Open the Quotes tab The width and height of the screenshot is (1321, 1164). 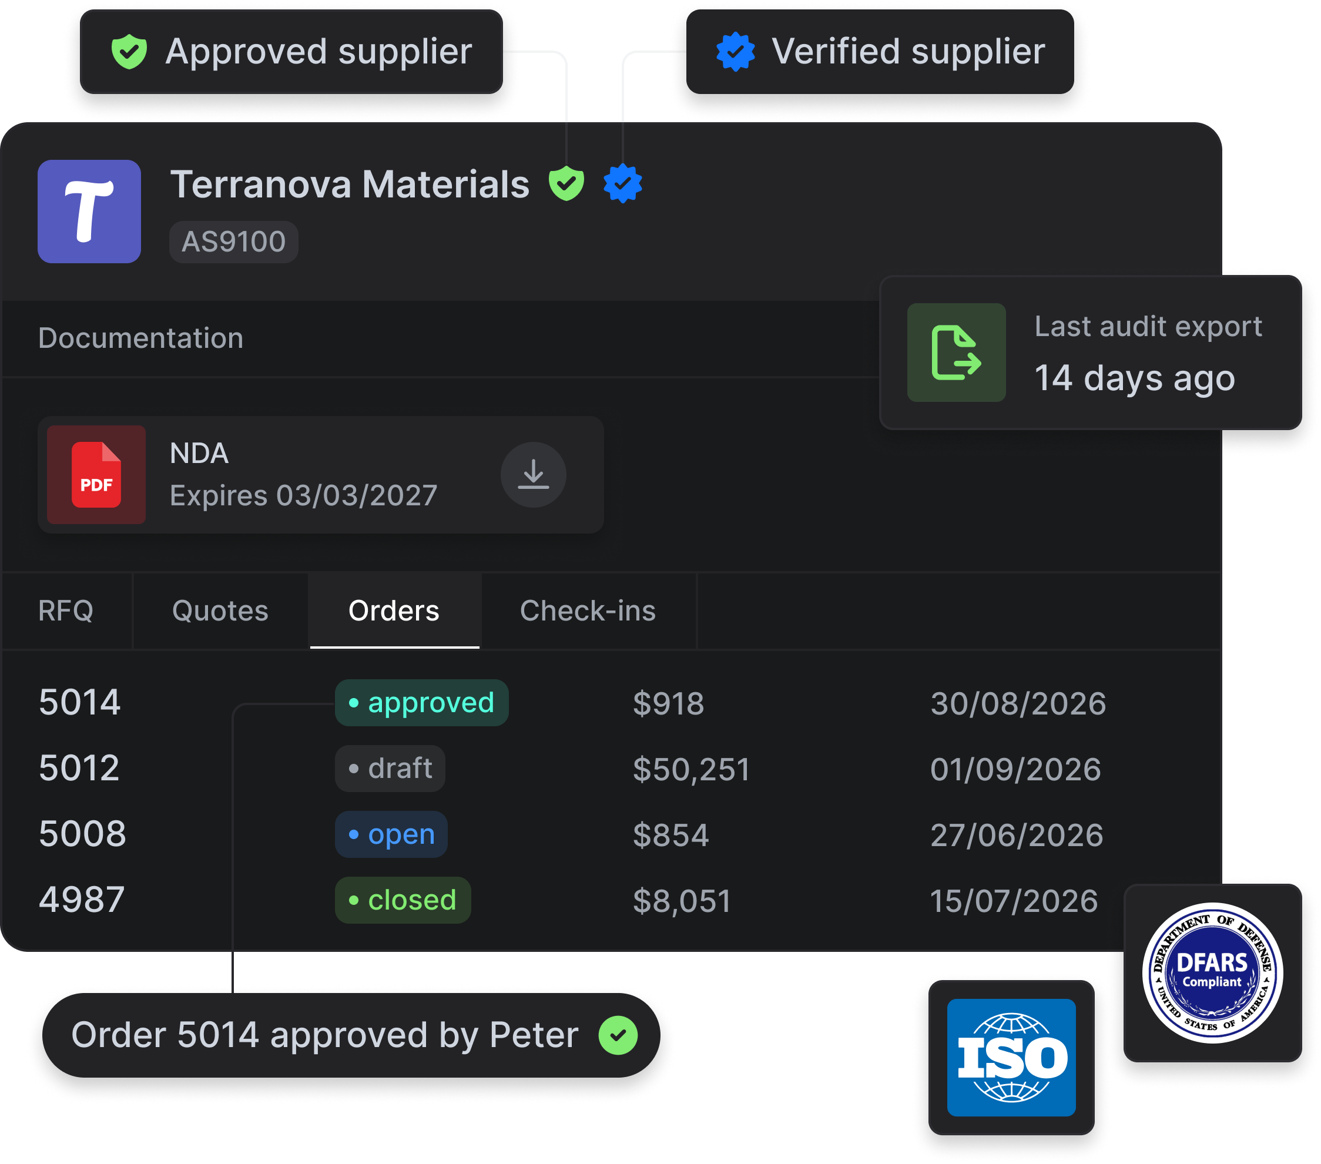(220, 610)
